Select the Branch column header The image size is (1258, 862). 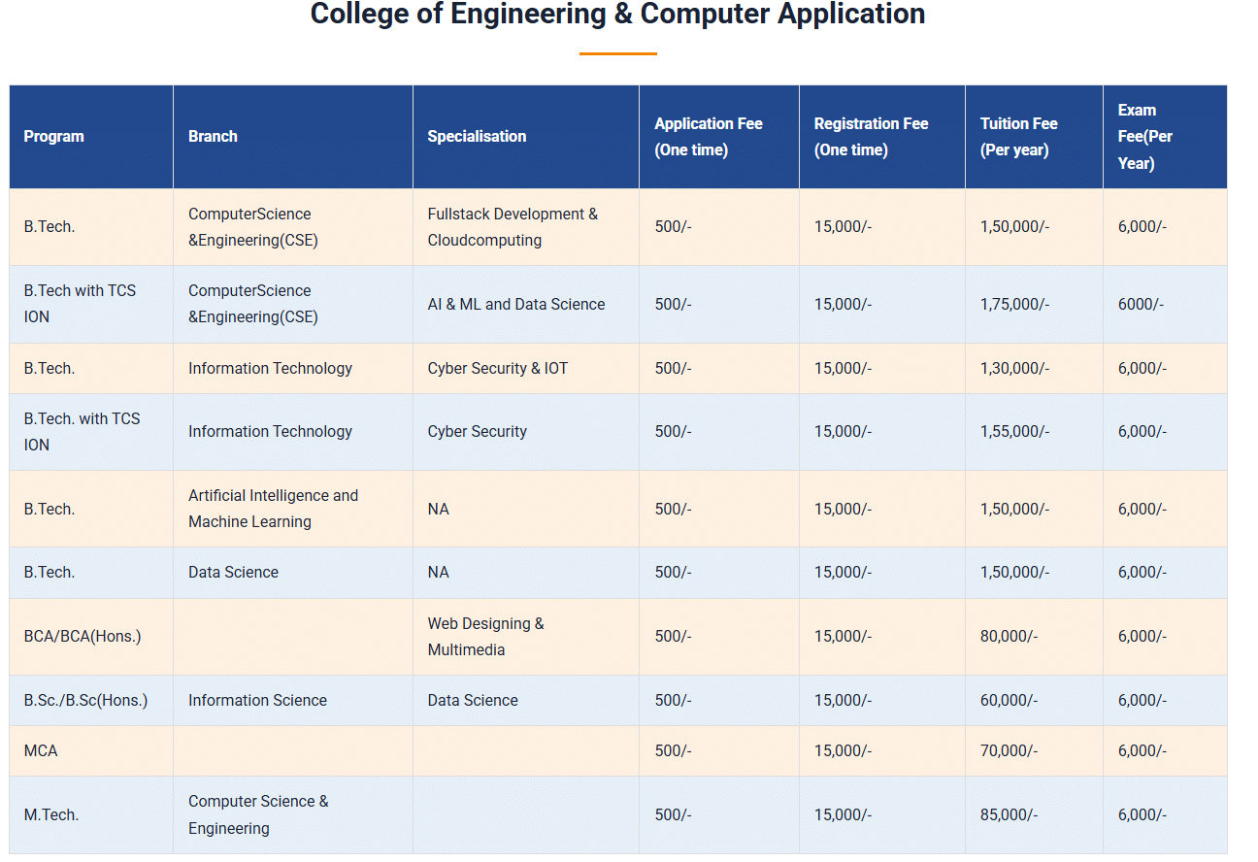(x=213, y=137)
